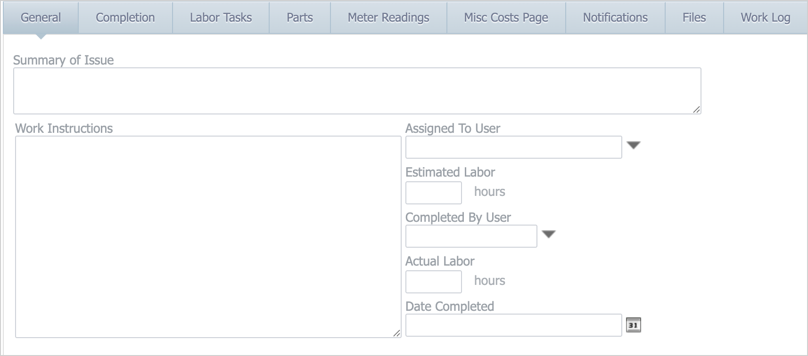Click the Estimated Labor hours field
This screenshot has height=356, width=808.
click(433, 193)
